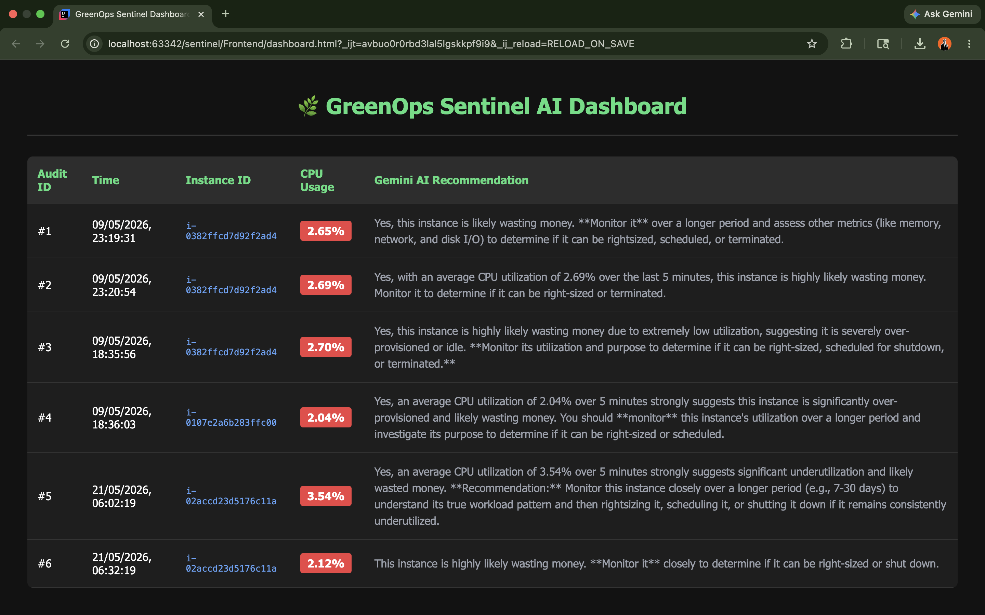
Task: Click the recommendation text for audit #1
Action: coord(658,231)
